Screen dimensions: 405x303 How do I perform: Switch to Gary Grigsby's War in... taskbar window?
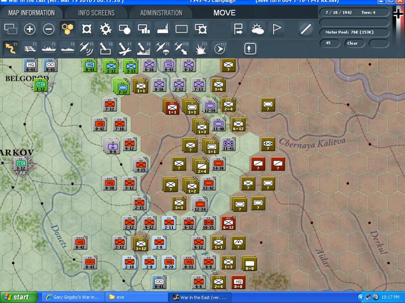(x=73, y=297)
